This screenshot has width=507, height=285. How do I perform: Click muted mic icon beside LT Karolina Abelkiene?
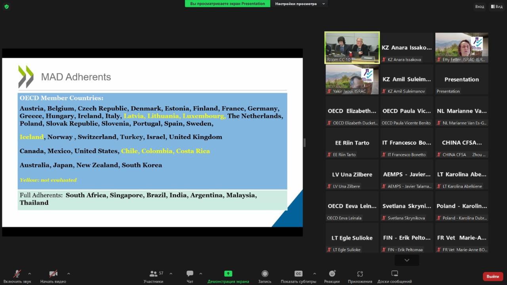439,186
